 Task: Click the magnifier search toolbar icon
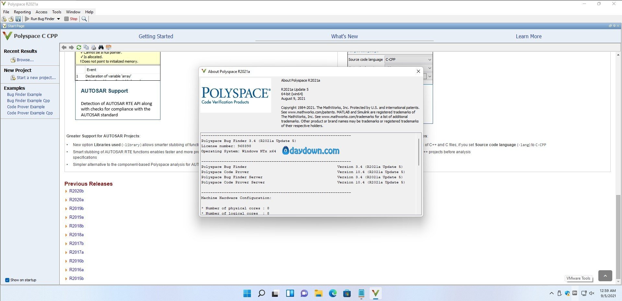[x=84, y=19]
